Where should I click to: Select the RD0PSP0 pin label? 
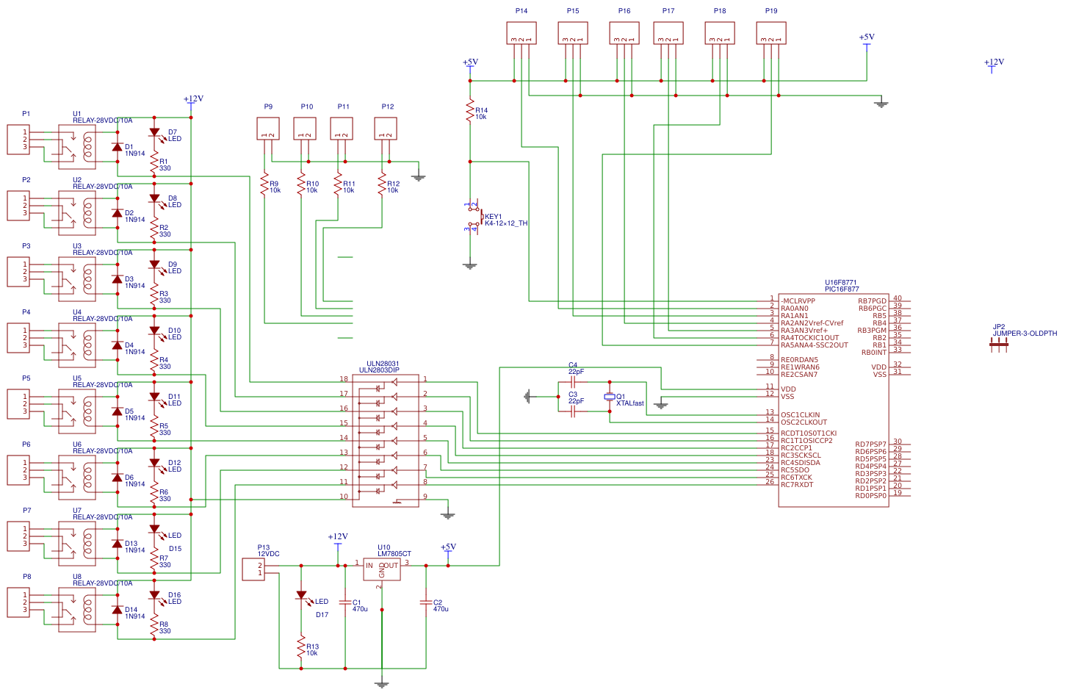871,496
